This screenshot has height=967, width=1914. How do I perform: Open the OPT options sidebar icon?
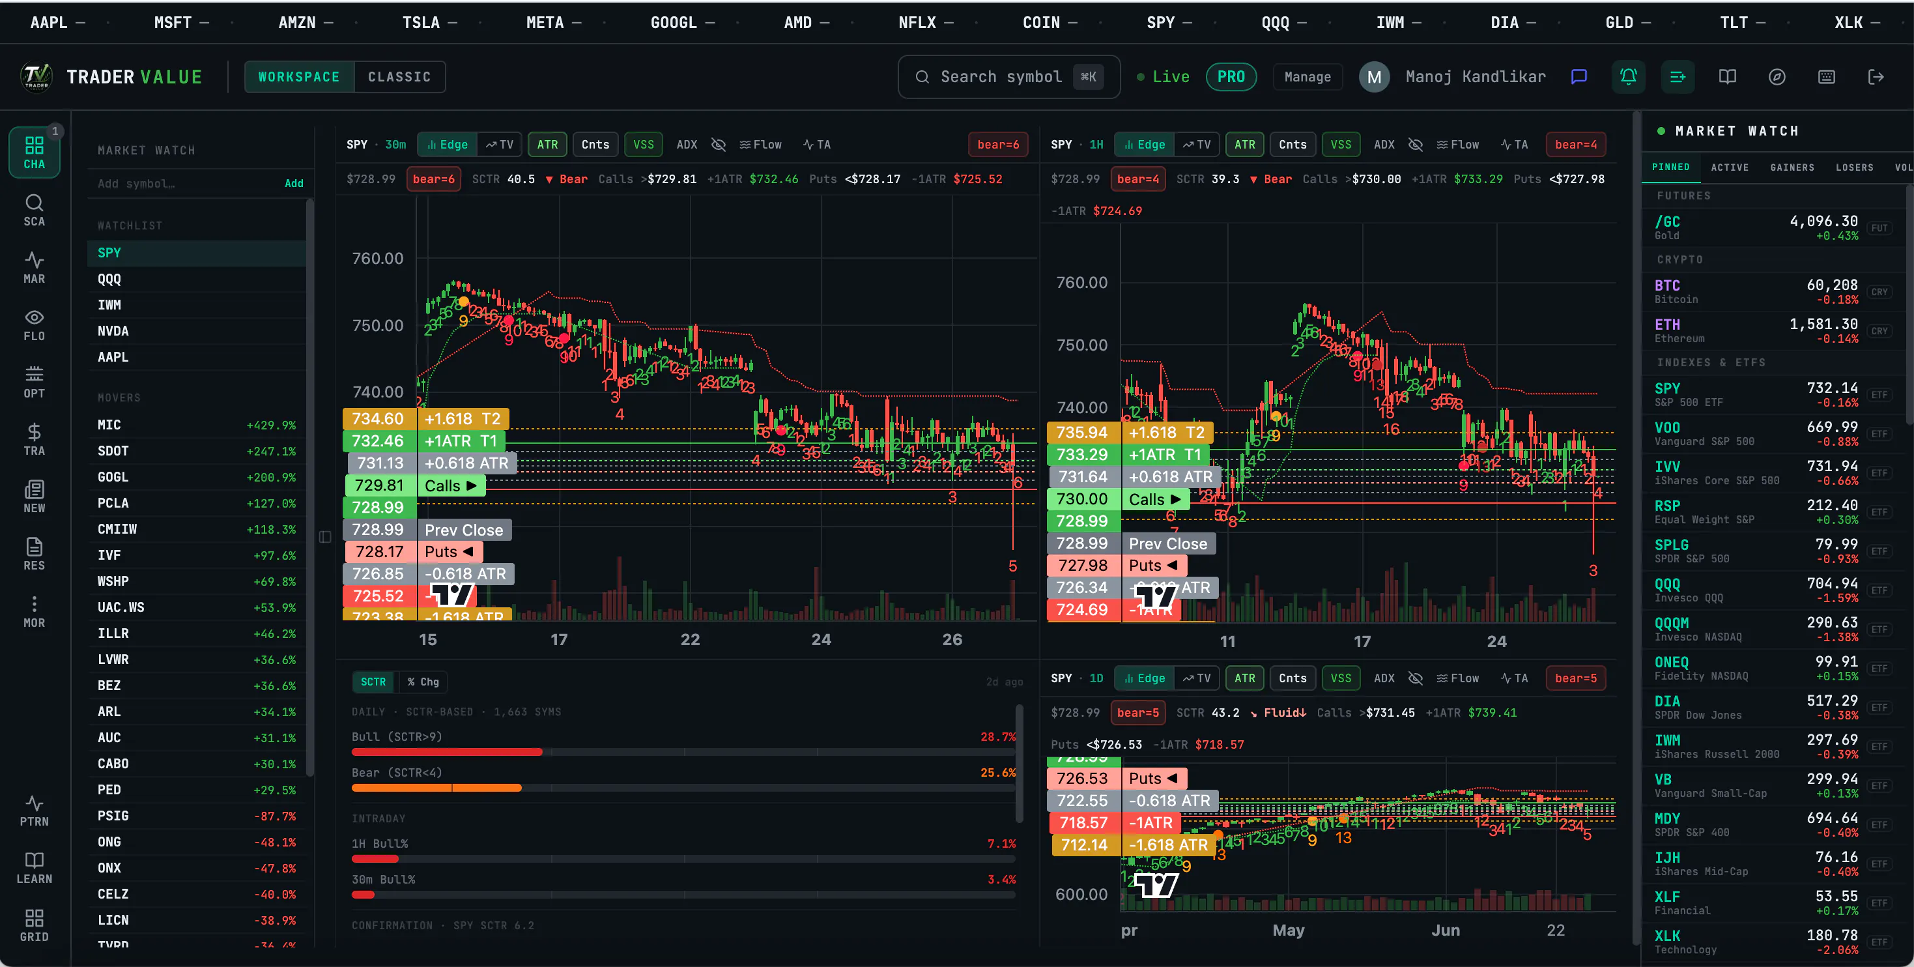tap(34, 382)
